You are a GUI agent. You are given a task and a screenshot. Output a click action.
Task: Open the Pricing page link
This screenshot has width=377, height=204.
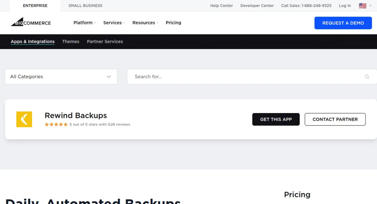(x=173, y=23)
